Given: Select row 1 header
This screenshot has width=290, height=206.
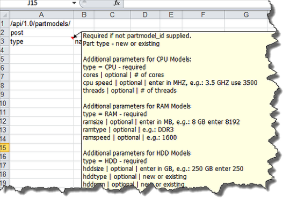Looking at the screenshot, I should [x=4, y=24].
